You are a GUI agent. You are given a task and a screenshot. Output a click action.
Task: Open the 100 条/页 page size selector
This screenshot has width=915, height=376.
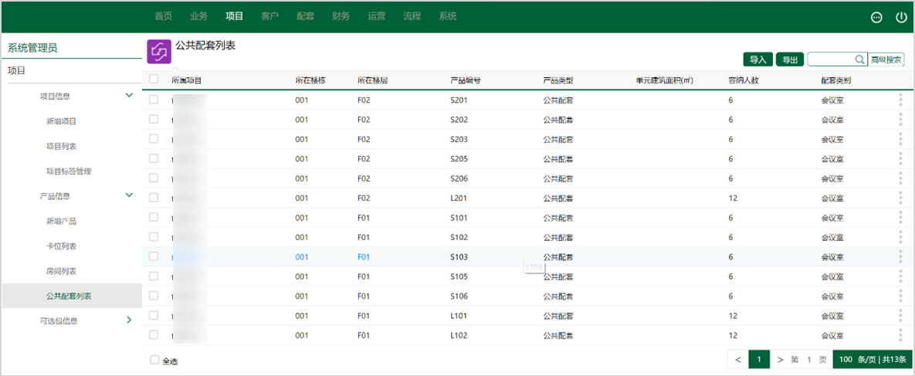click(871, 360)
